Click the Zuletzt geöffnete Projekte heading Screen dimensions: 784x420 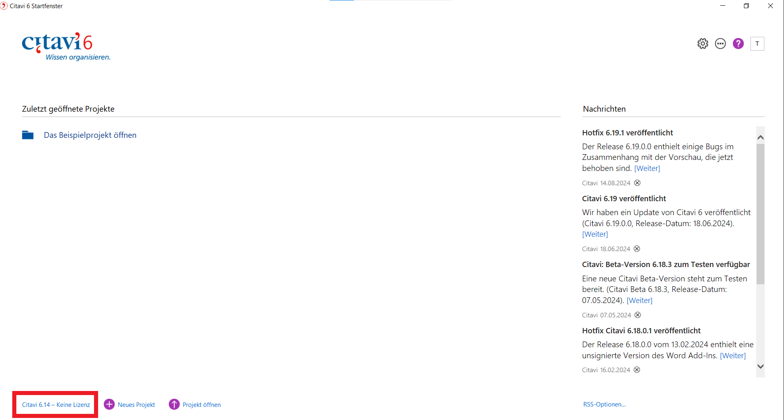68,109
